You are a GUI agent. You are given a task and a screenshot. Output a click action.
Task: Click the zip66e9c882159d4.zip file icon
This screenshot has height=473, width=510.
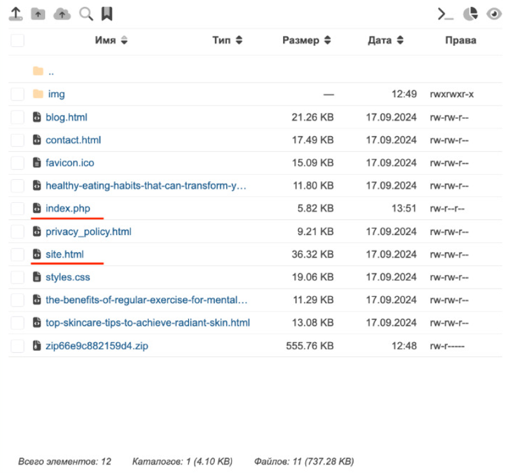tap(37, 346)
